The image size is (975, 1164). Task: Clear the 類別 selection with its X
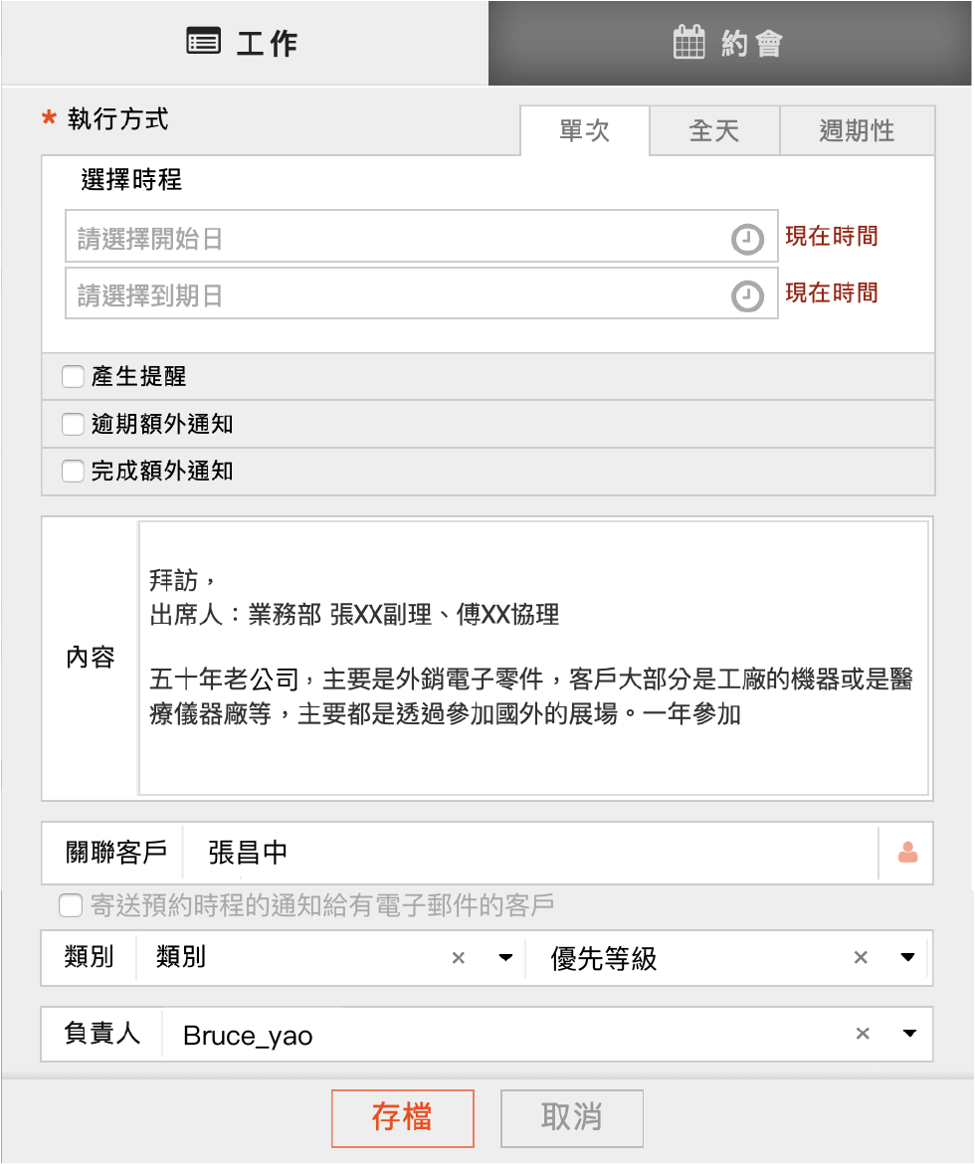click(459, 958)
